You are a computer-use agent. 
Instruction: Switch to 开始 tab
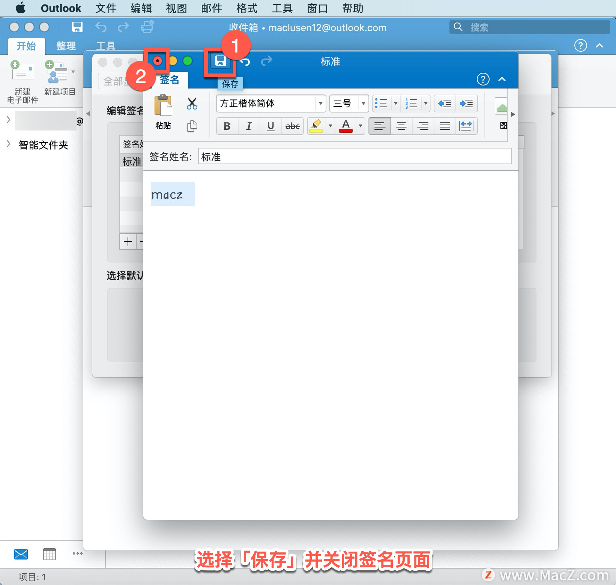pos(26,46)
